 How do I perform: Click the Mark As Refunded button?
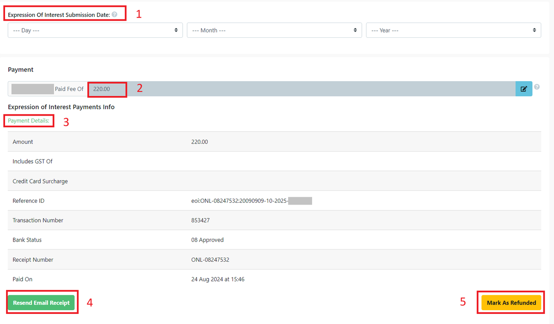511,302
